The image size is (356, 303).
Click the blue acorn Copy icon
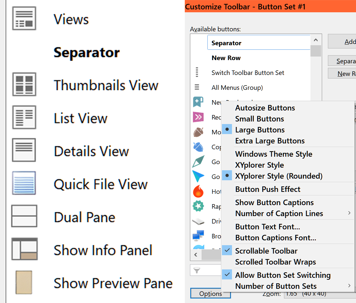(x=198, y=147)
